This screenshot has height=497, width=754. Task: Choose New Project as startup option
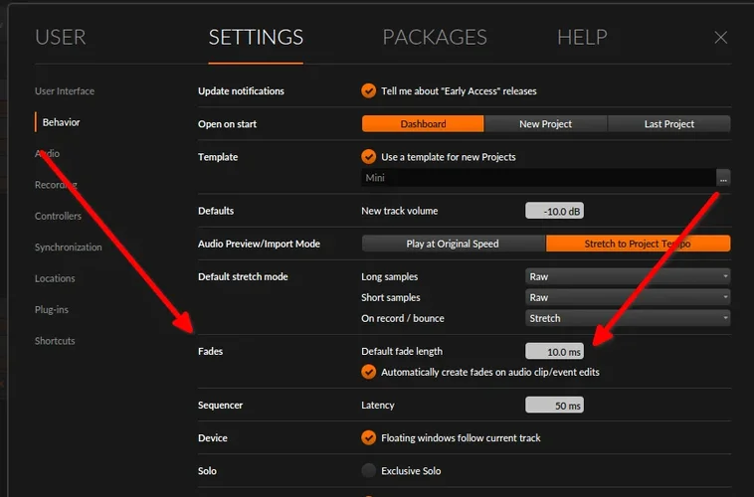[545, 124]
